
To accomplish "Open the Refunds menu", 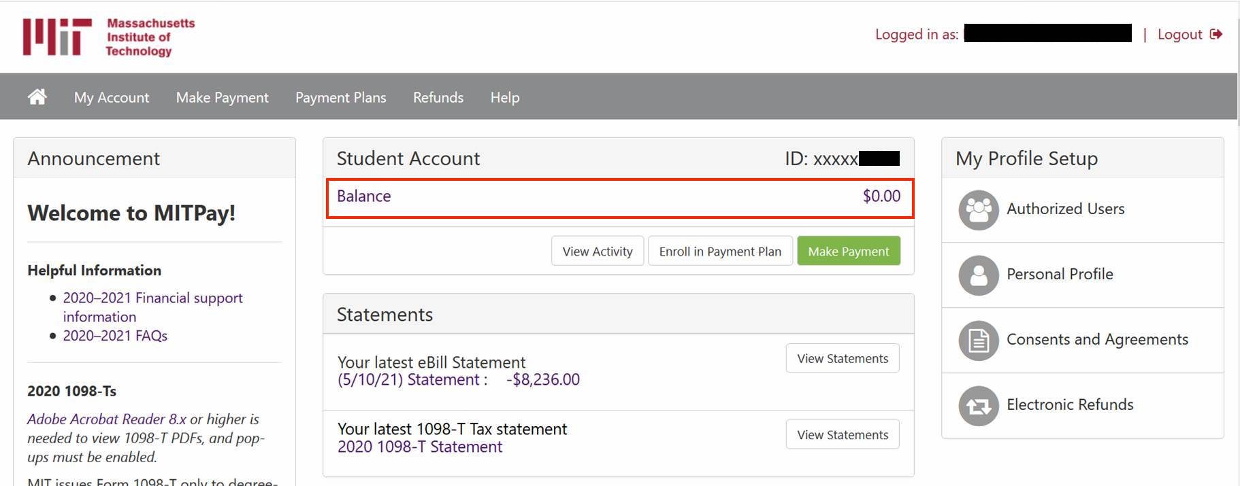I will [438, 97].
